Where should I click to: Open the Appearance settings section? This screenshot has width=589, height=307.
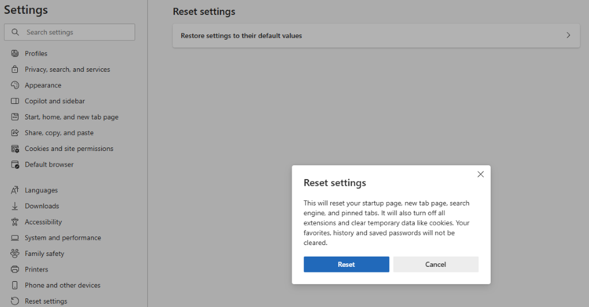pos(43,86)
